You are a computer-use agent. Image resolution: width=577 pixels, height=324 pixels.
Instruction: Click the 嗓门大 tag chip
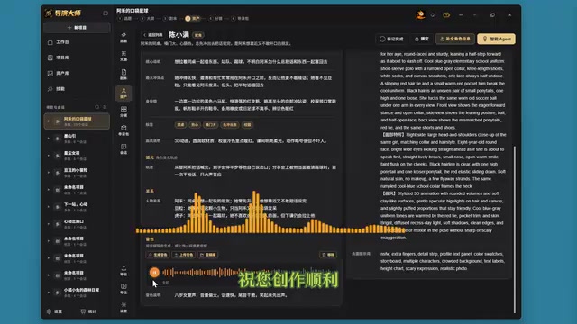point(210,125)
